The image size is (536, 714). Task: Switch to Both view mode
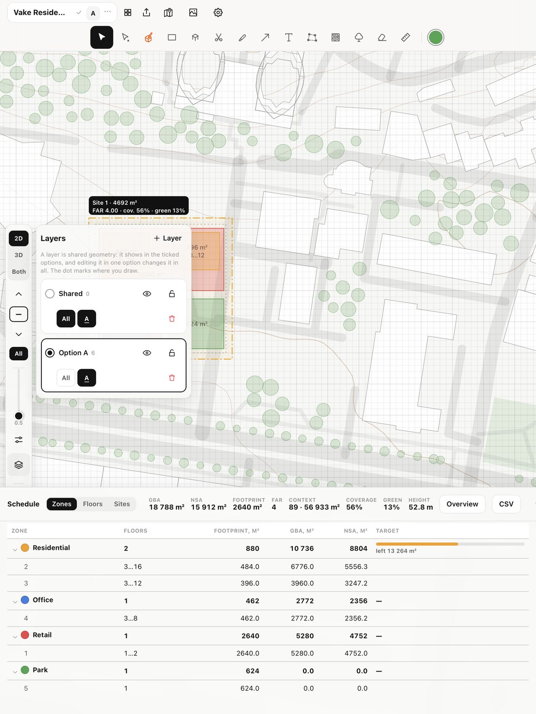19,272
